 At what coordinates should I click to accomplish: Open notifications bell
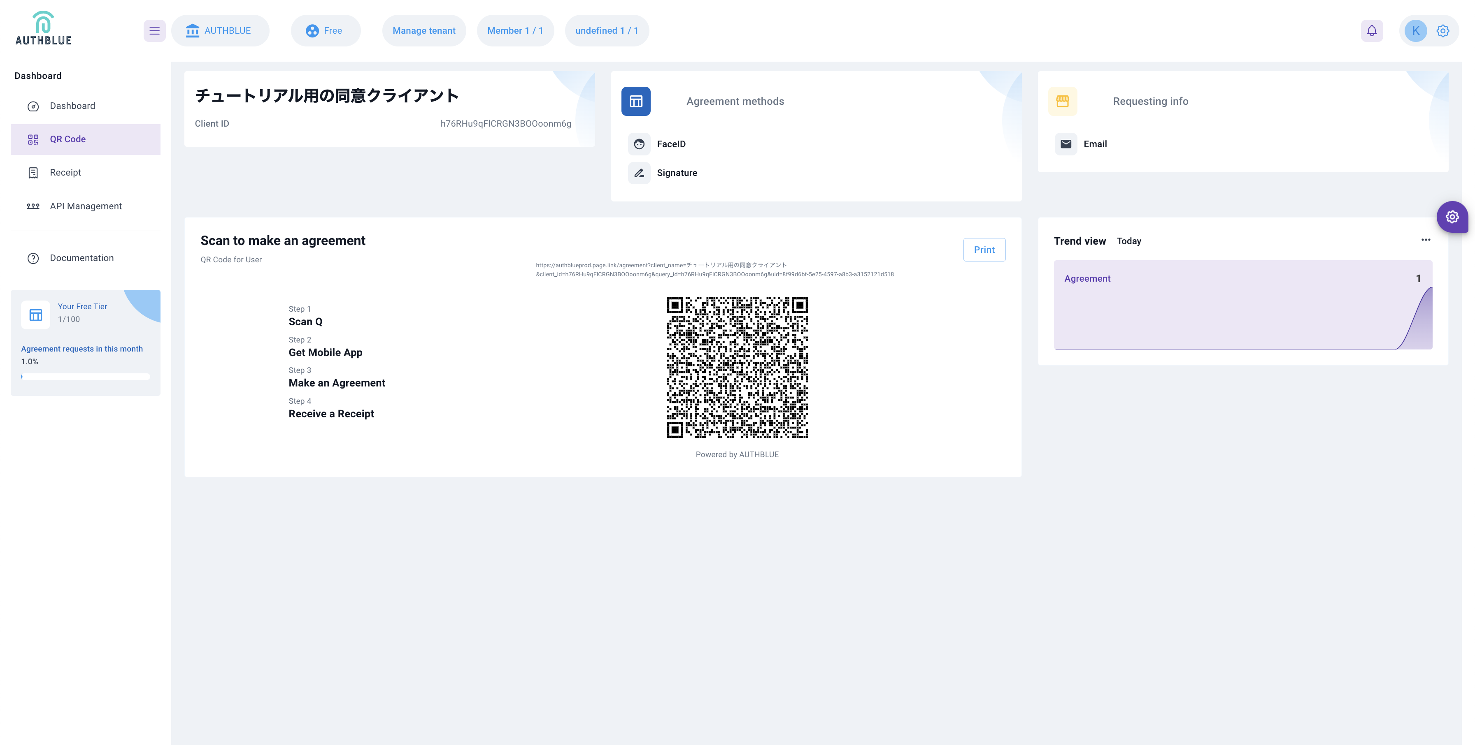pos(1372,31)
